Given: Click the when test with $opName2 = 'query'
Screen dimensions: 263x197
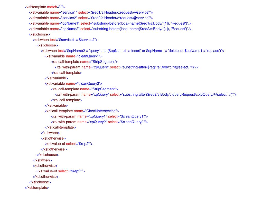Looking at the screenshot, I should coord(133,51).
